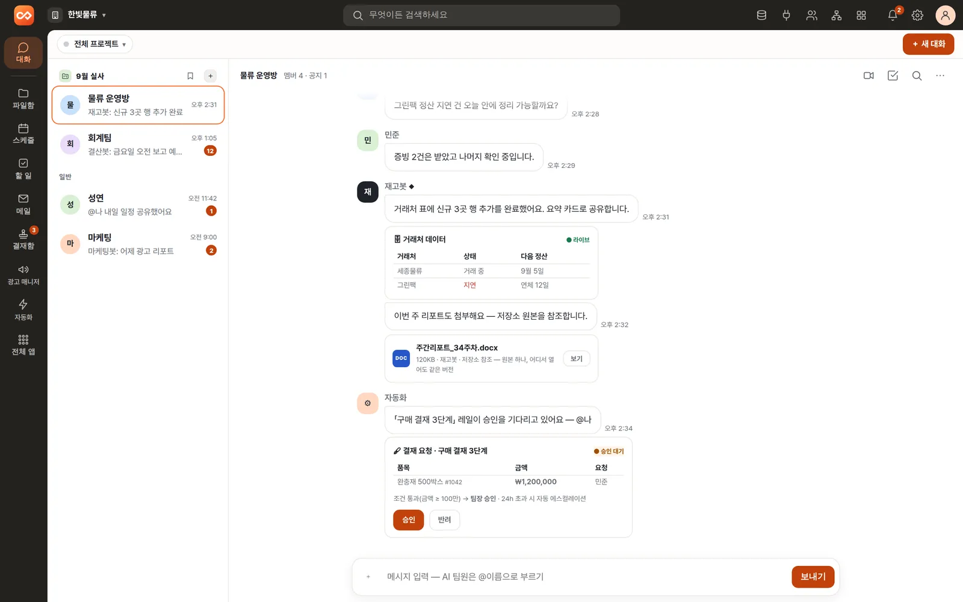
Task: Click the 자동화 bot avatar
Action: (368, 403)
